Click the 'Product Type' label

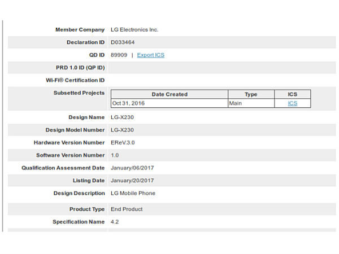87,209
